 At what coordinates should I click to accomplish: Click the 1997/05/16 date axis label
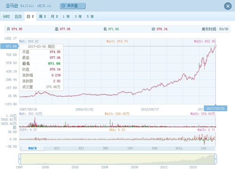click(x=28, y=109)
